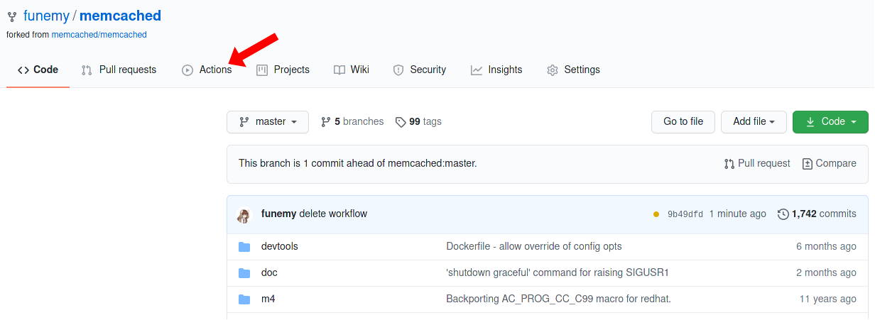Open the master branch dropdown

pyautogui.click(x=268, y=122)
